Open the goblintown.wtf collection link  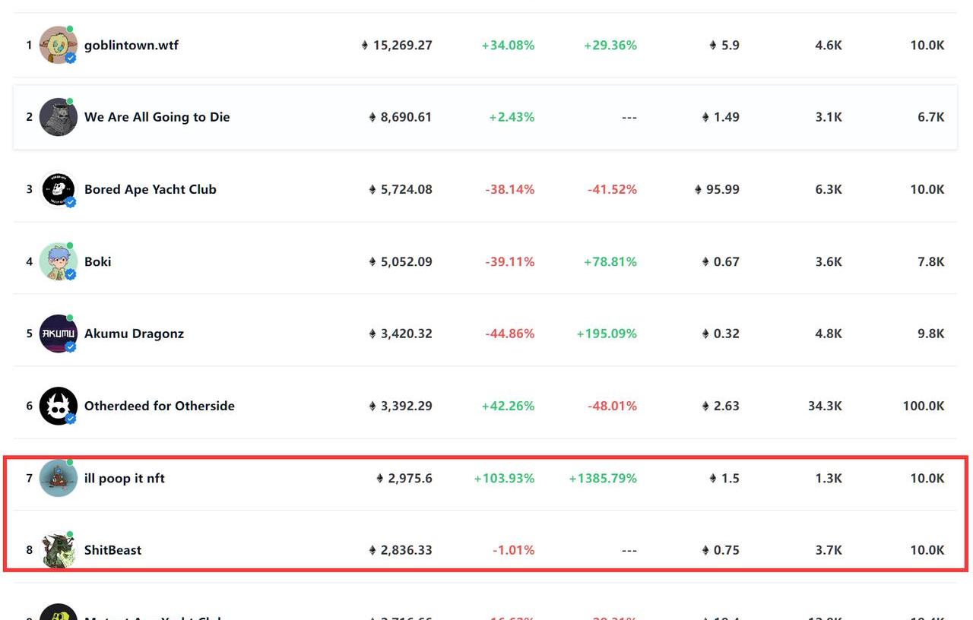click(x=132, y=45)
